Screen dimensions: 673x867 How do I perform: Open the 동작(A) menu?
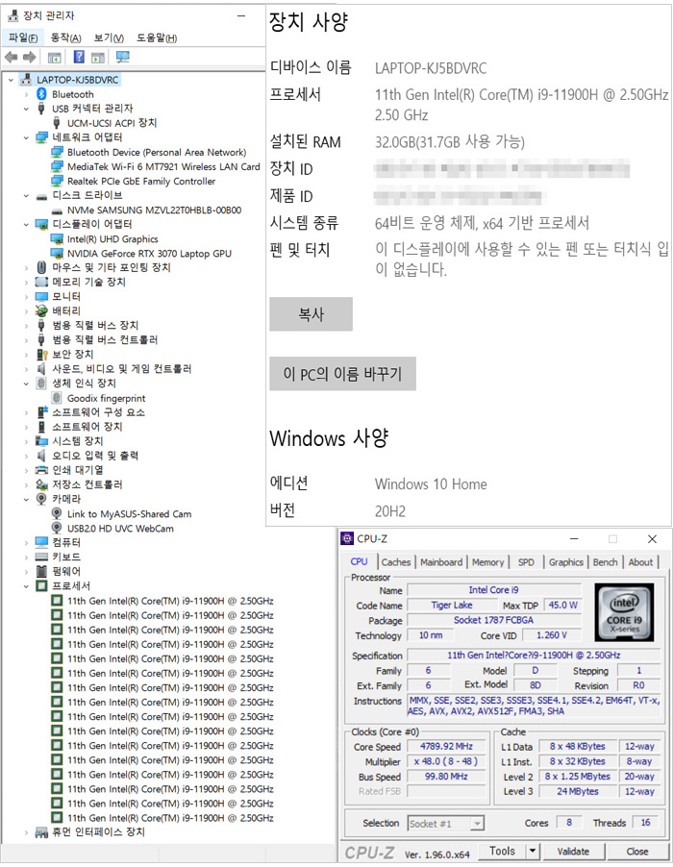click(x=65, y=38)
